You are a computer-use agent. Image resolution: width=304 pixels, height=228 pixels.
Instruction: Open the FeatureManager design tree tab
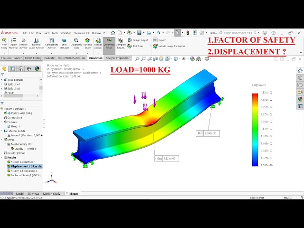point(4,68)
